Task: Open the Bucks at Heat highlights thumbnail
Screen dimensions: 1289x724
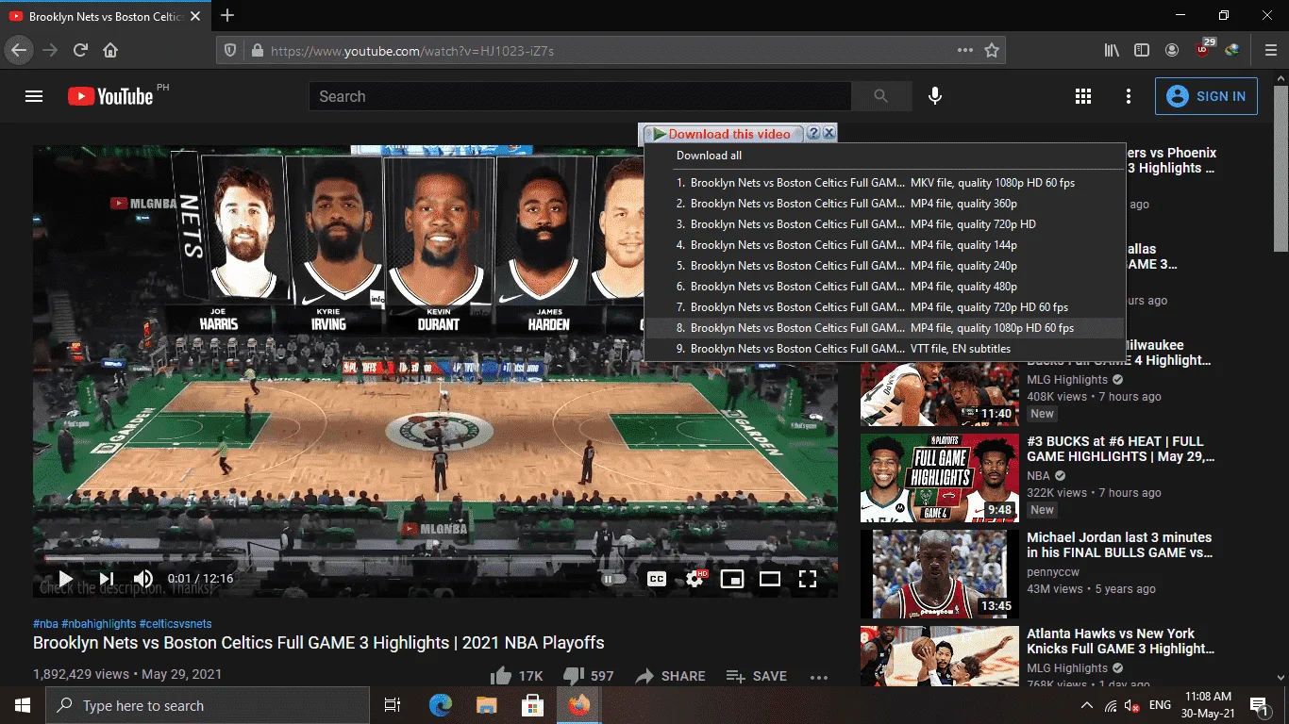Action: point(940,478)
